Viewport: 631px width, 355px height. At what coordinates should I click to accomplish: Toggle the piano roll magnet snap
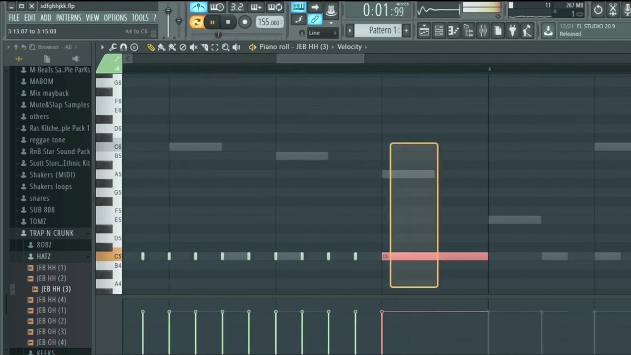[x=123, y=47]
